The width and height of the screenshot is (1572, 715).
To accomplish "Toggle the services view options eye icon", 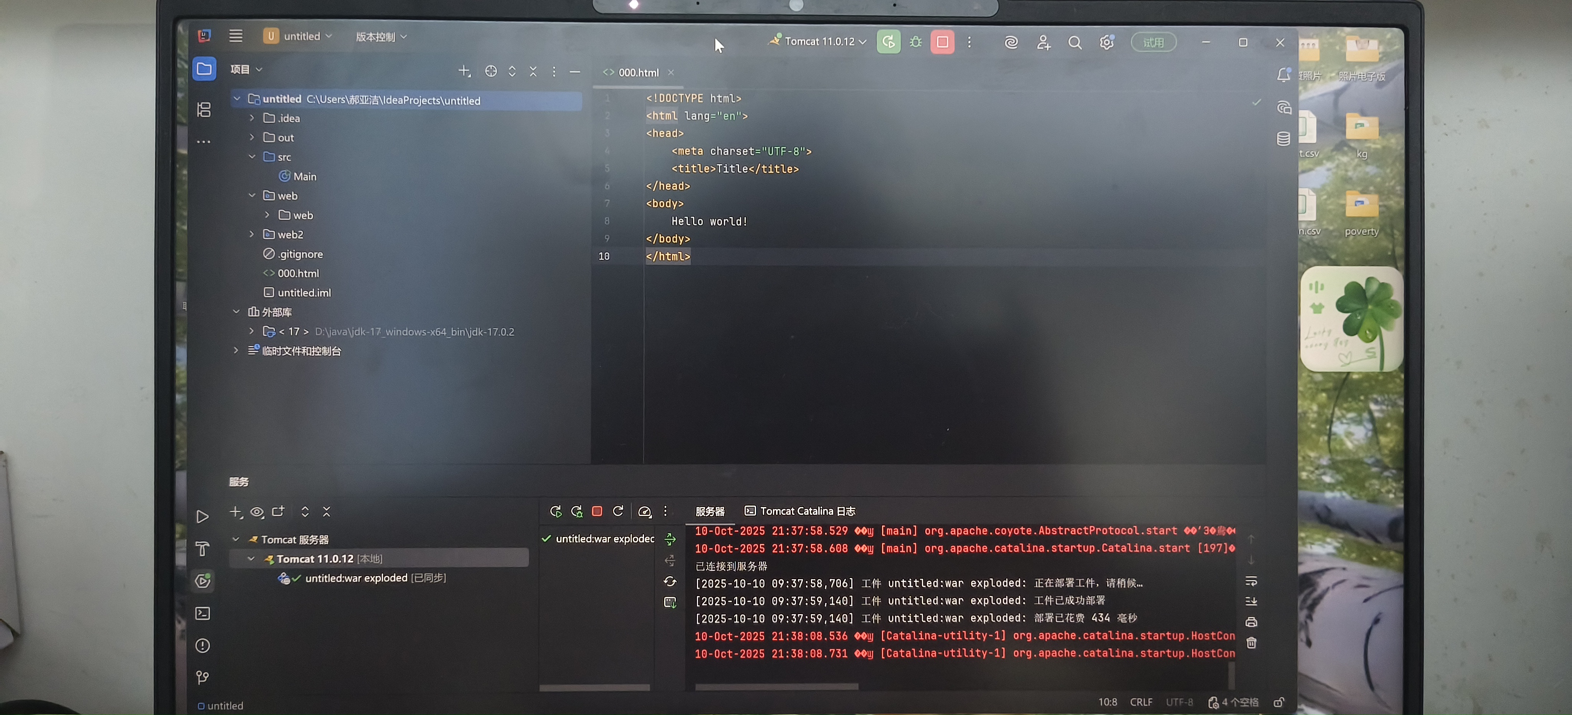I will click(x=257, y=512).
